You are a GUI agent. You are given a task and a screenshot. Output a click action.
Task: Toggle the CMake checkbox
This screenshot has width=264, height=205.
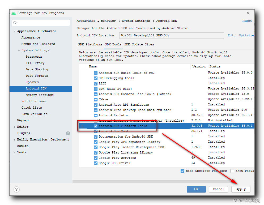pyautogui.click(x=95, y=100)
